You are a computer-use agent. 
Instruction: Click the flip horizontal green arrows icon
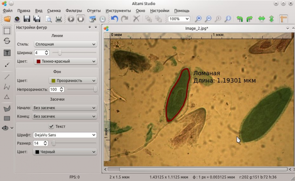[261, 18]
